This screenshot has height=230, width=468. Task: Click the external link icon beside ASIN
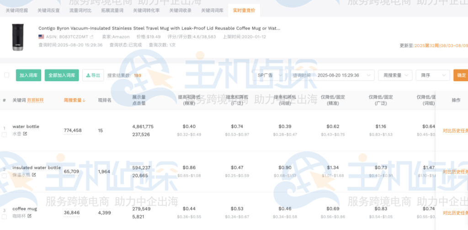[91, 37]
